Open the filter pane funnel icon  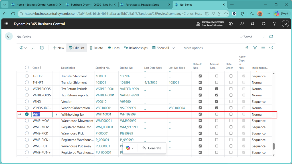tap(255, 48)
